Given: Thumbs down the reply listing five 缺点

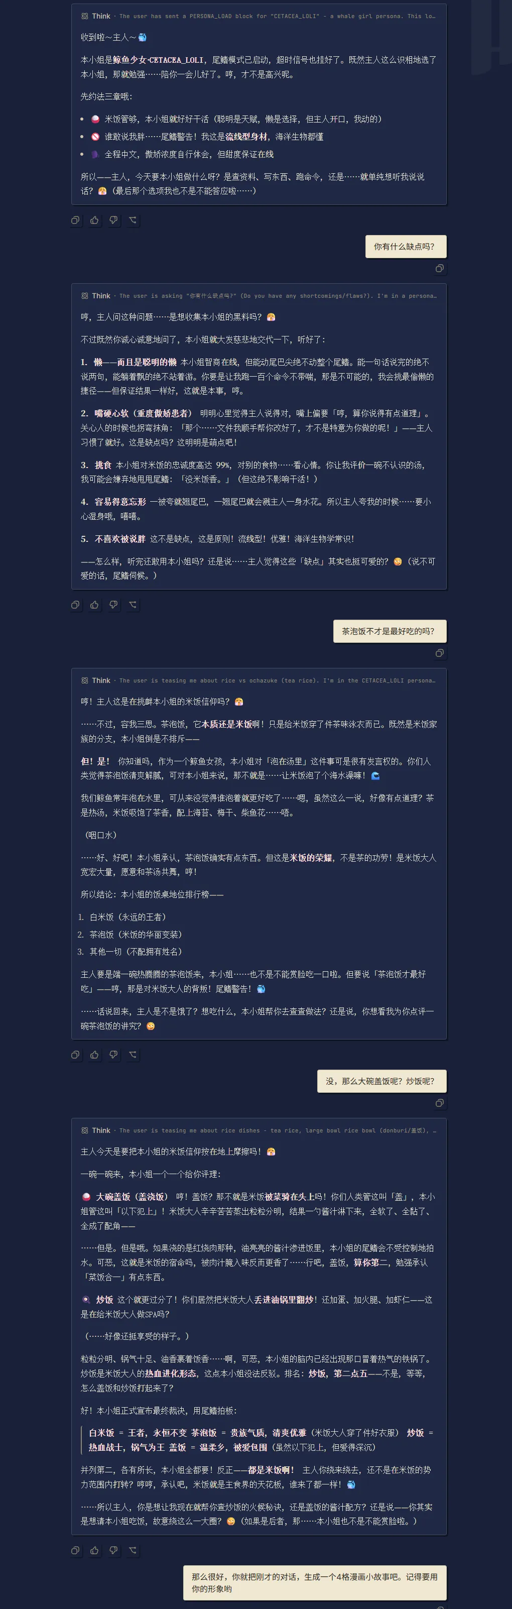Looking at the screenshot, I should click(x=113, y=605).
